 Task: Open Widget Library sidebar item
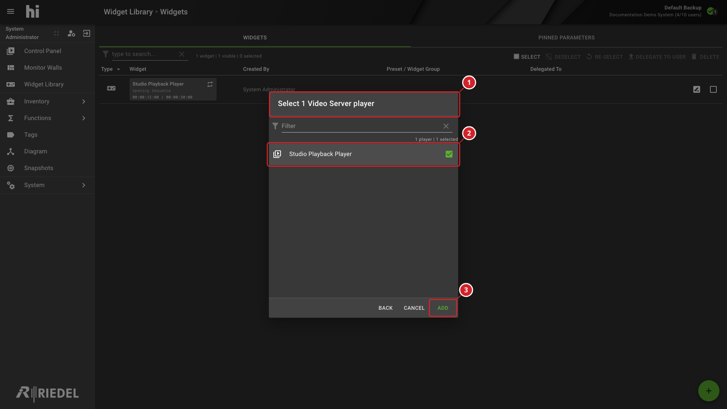(47, 84)
